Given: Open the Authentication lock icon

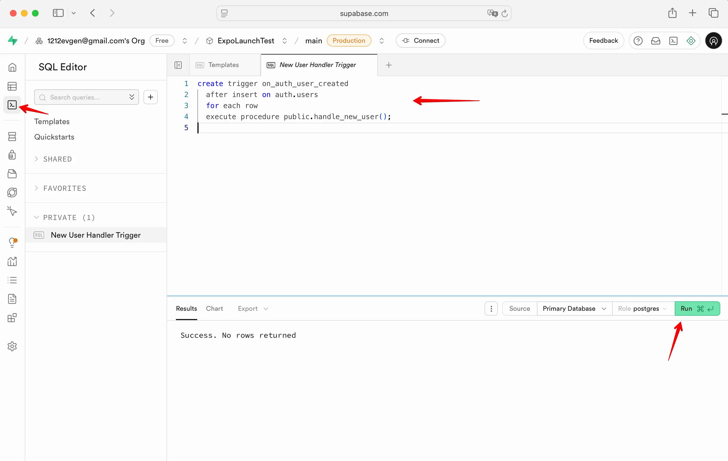Looking at the screenshot, I should [x=12, y=155].
